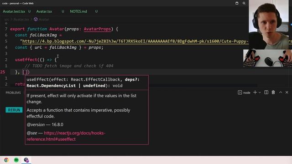Click the terminal node shell icon
Screen dimensions: 292x164
240,92
